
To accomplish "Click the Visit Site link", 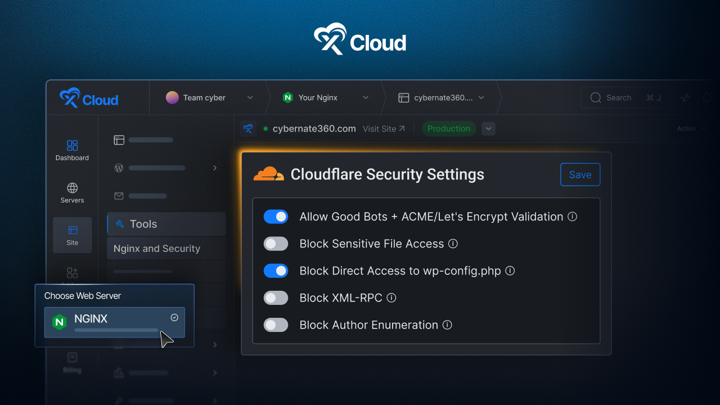I will point(384,128).
